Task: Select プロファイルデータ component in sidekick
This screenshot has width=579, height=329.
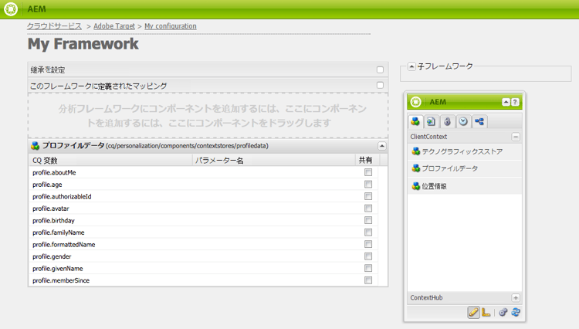Action: [x=465, y=168]
